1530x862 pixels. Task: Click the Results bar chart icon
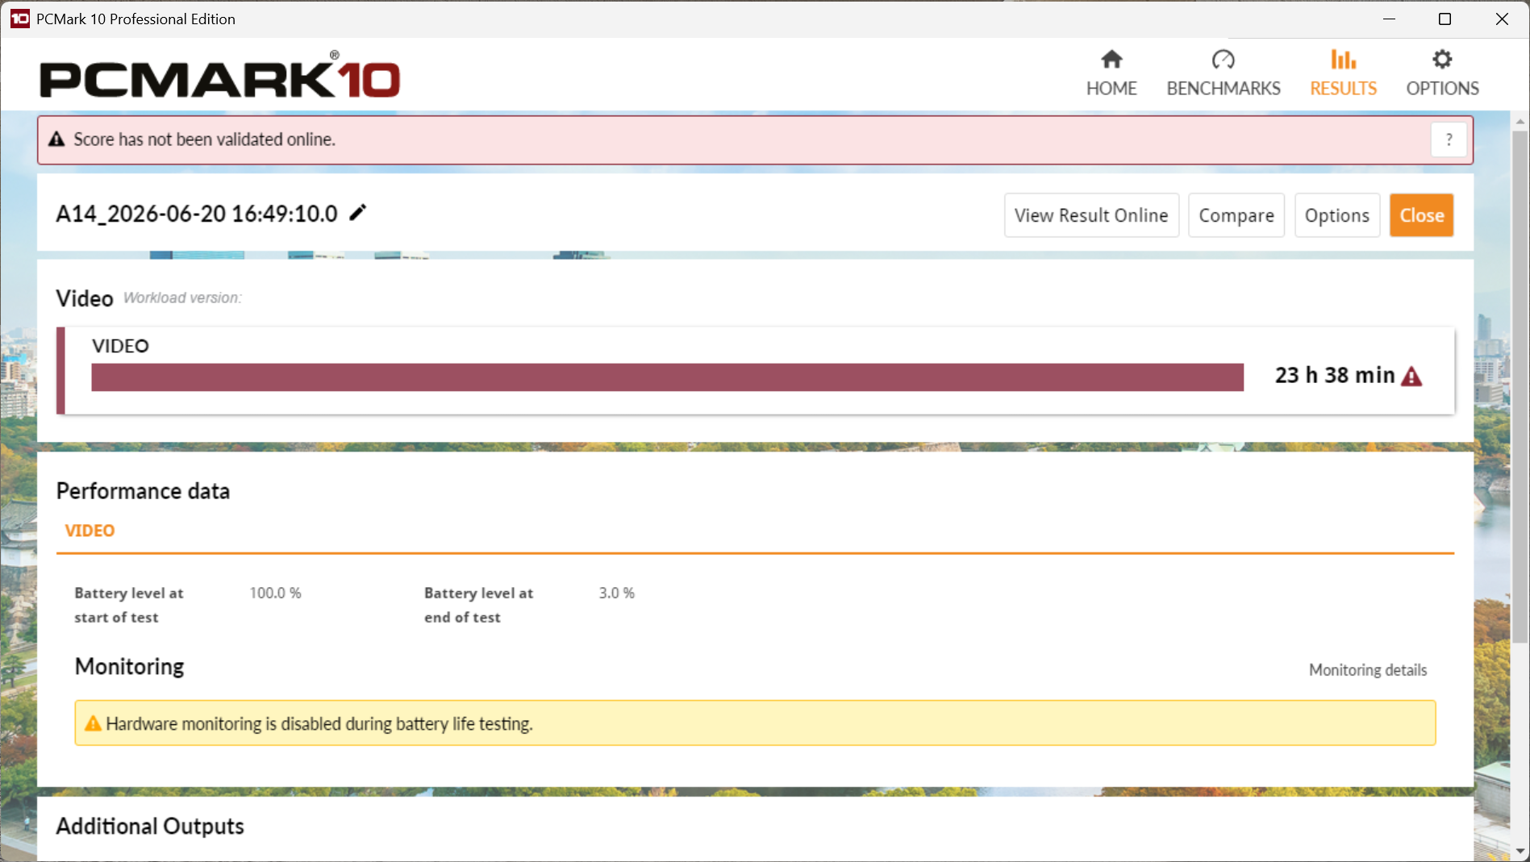point(1343,59)
